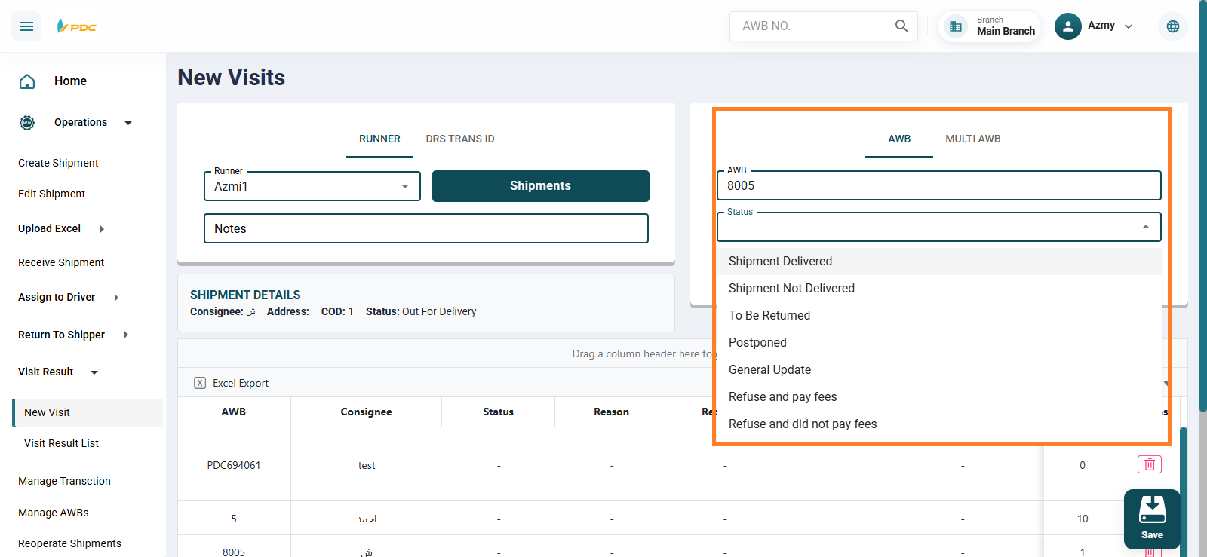Click the PDC logo

point(77,26)
